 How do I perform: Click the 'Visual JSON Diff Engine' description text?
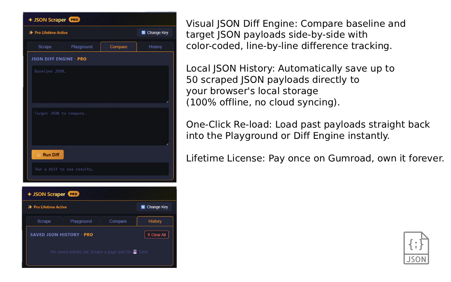click(296, 35)
